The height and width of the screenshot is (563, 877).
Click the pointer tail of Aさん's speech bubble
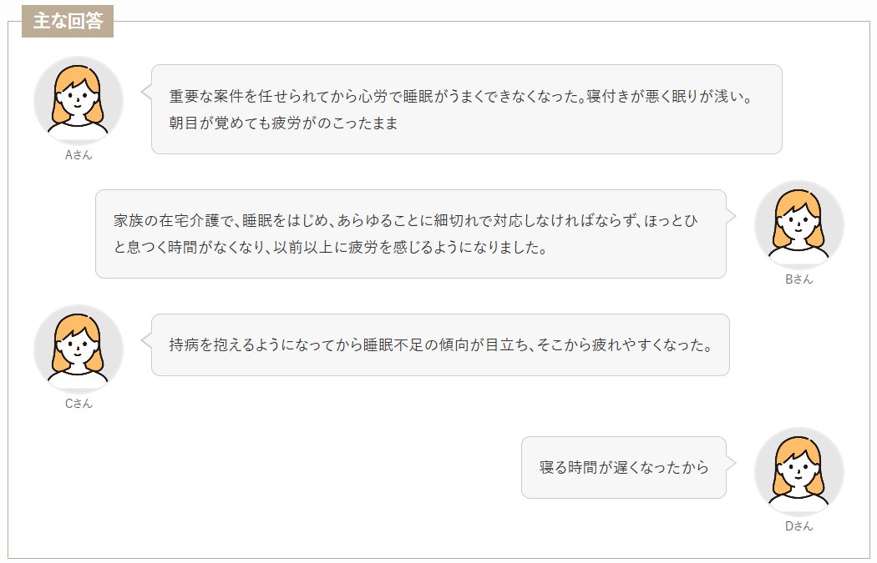[x=146, y=92]
